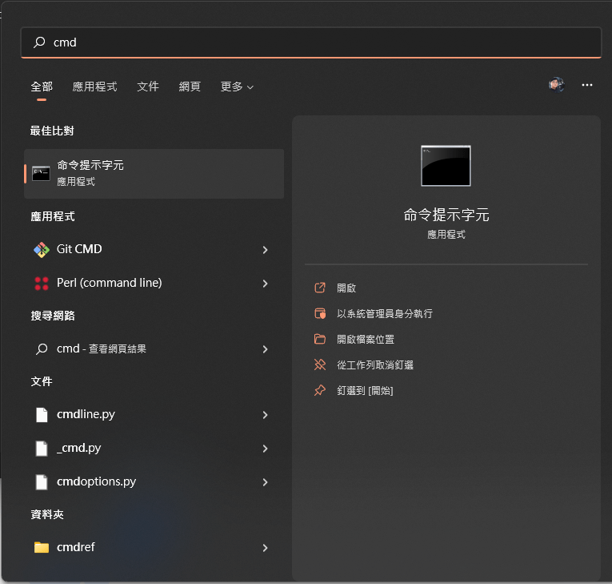The width and height of the screenshot is (612, 584).
Task: Expand the _cmd.py chevron arrow
Action: click(x=265, y=449)
